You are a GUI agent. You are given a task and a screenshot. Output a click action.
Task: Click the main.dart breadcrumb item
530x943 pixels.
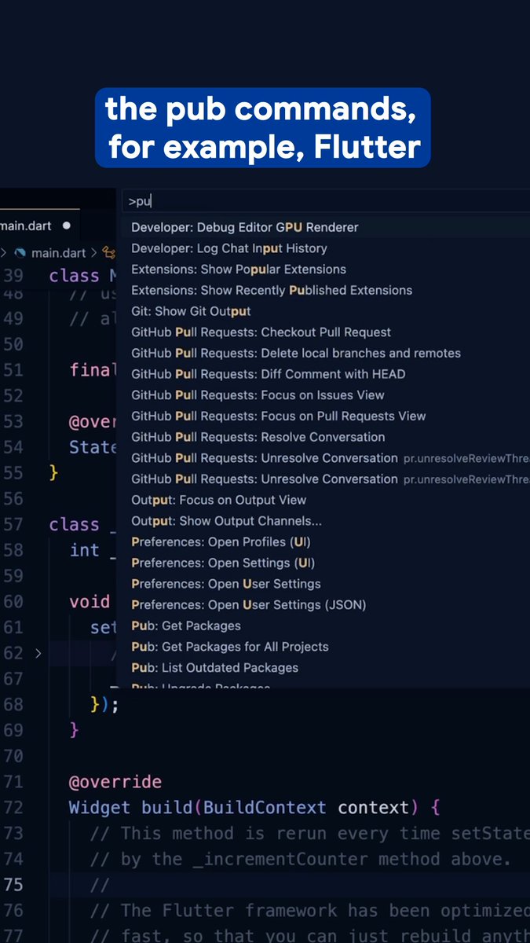(58, 252)
